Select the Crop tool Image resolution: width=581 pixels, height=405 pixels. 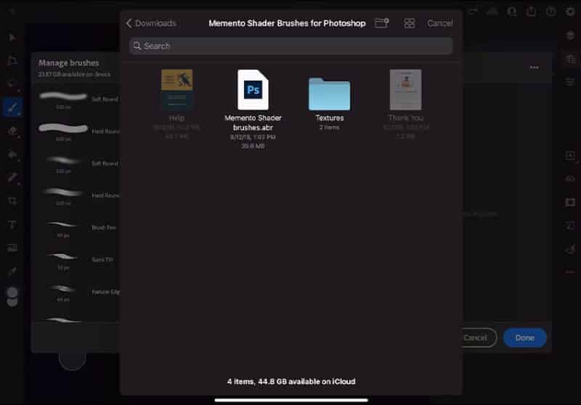(12, 201)
